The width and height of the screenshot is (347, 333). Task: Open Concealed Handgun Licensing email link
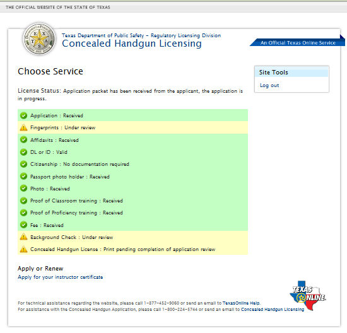[x=273, y=309]
